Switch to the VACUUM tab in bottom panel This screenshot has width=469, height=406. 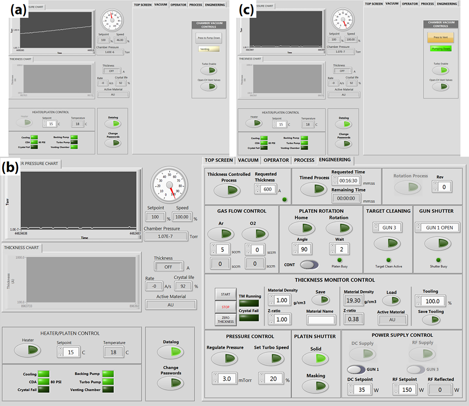pyautogui.click(x=248, y=160)
